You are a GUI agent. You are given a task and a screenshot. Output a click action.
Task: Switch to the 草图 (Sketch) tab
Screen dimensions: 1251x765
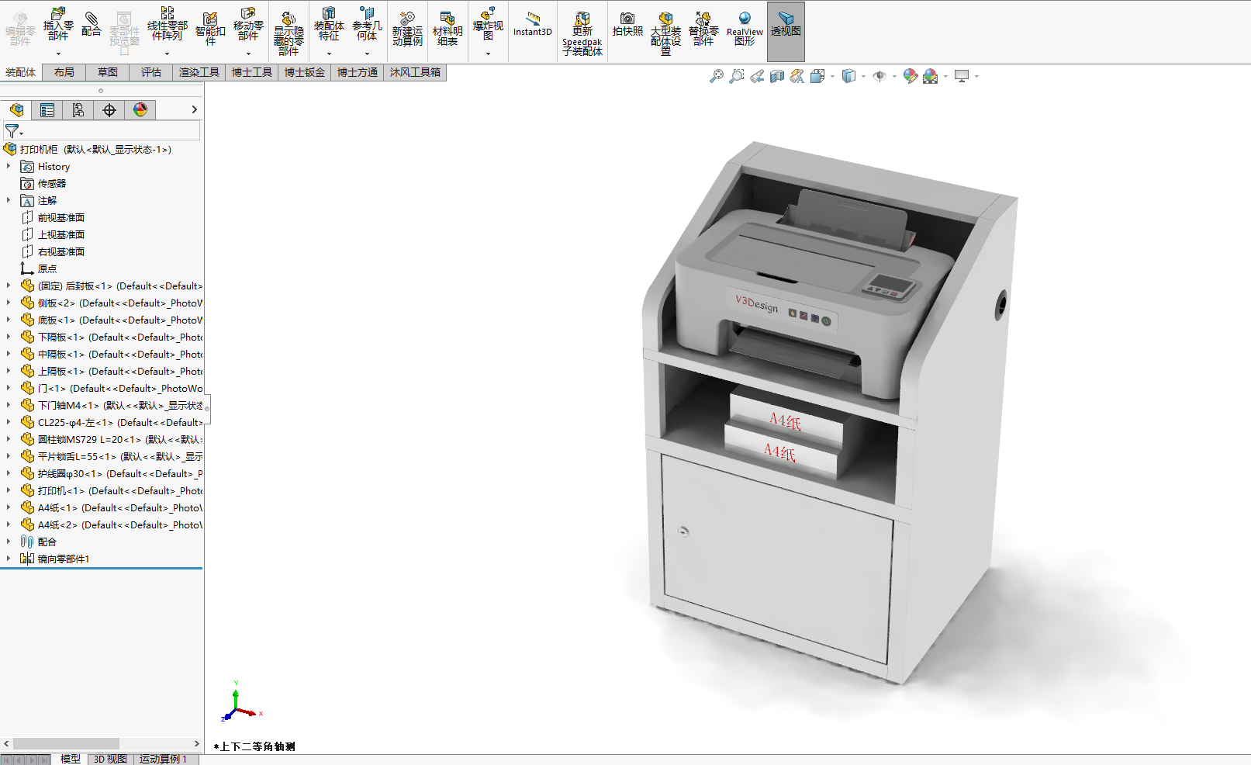[108, 72]
